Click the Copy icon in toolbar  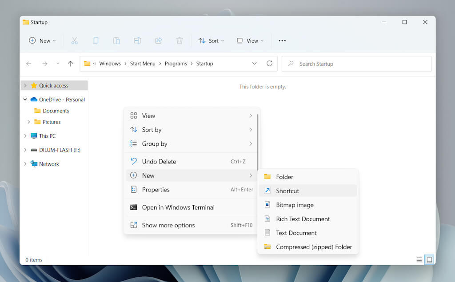tap(96, 41)
